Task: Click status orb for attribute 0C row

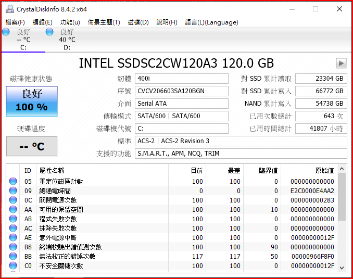Action: [x=13, y=200]
